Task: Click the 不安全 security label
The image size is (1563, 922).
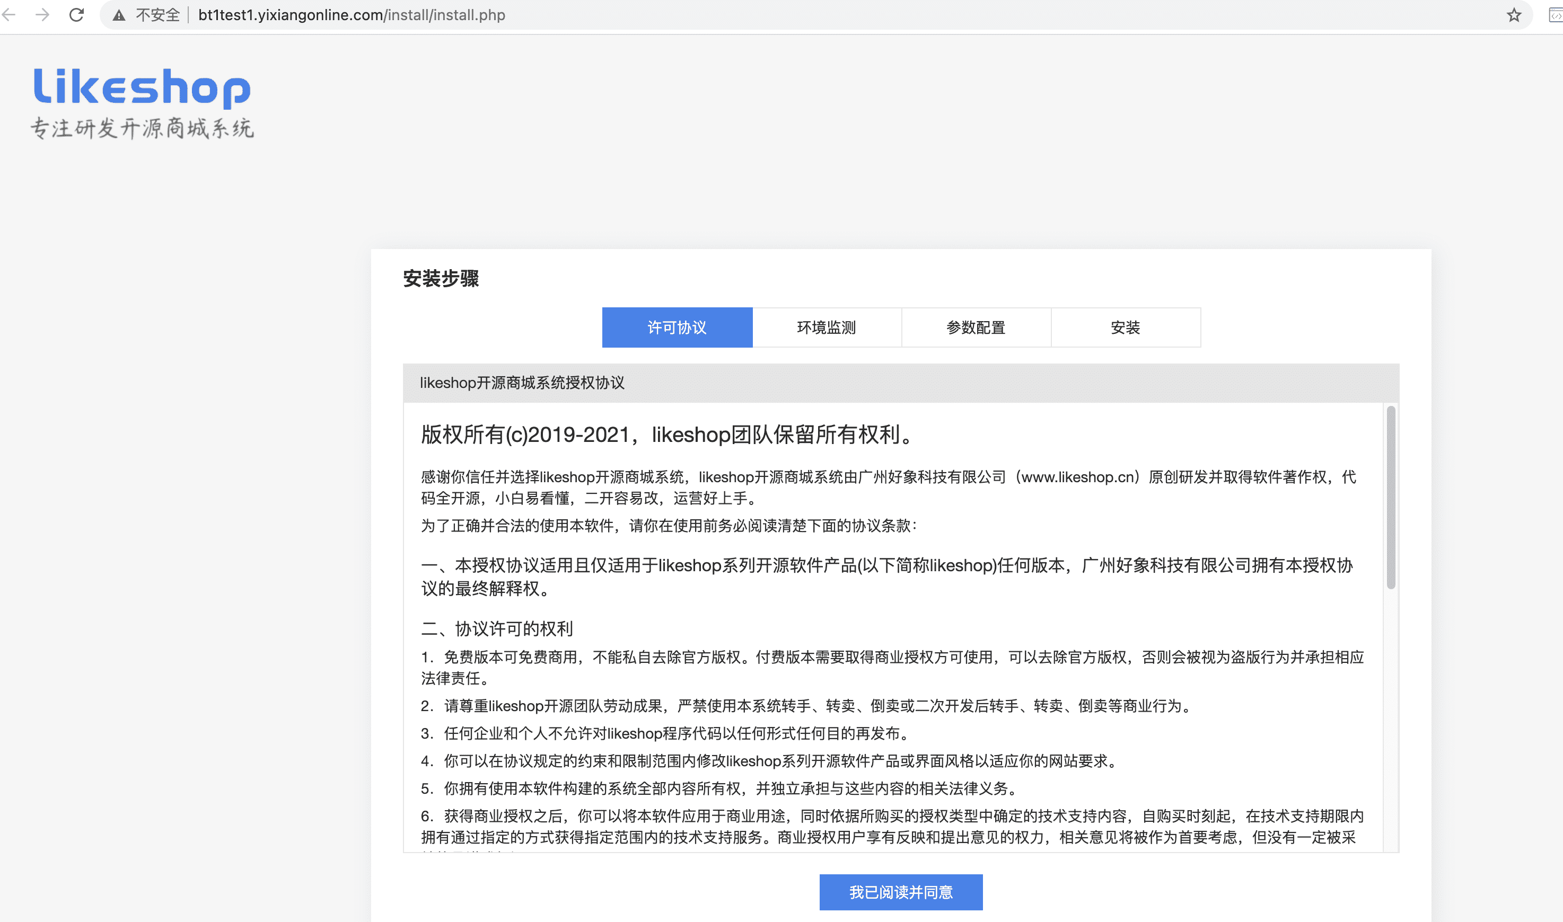Action: pyautogui.click(x=157, y=15)
